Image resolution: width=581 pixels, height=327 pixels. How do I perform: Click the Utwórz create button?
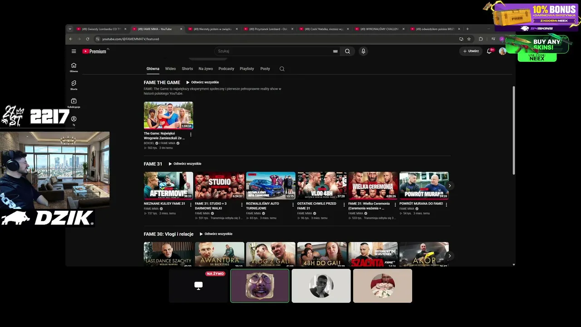click(x=471, y=51)
